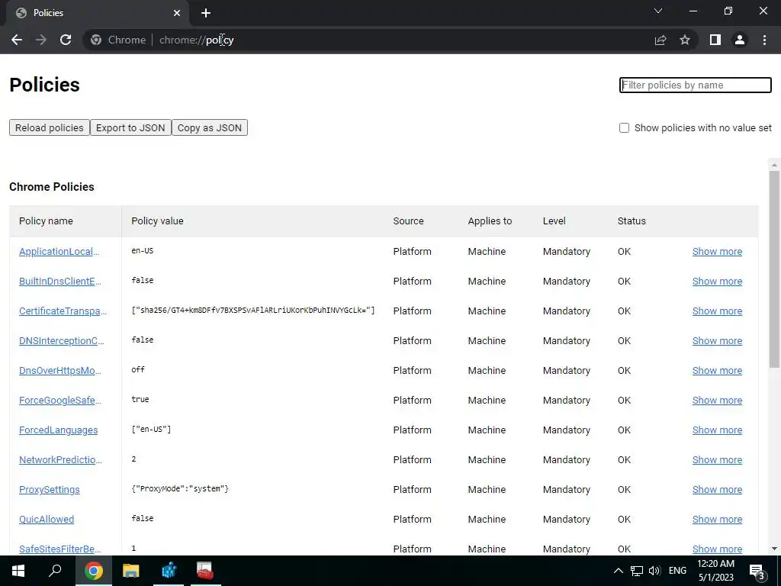Screen dimensions: 781x586
Task: Open Chrome's three-dot menu
Action: tap(764, 40)
